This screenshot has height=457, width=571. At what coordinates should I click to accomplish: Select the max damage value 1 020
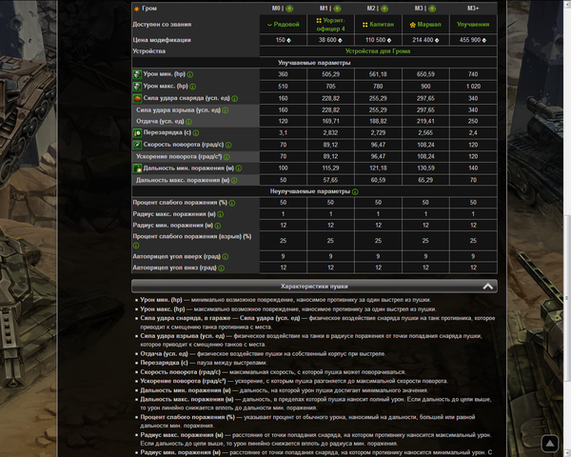pyautogui.click(x=473, y=87)
